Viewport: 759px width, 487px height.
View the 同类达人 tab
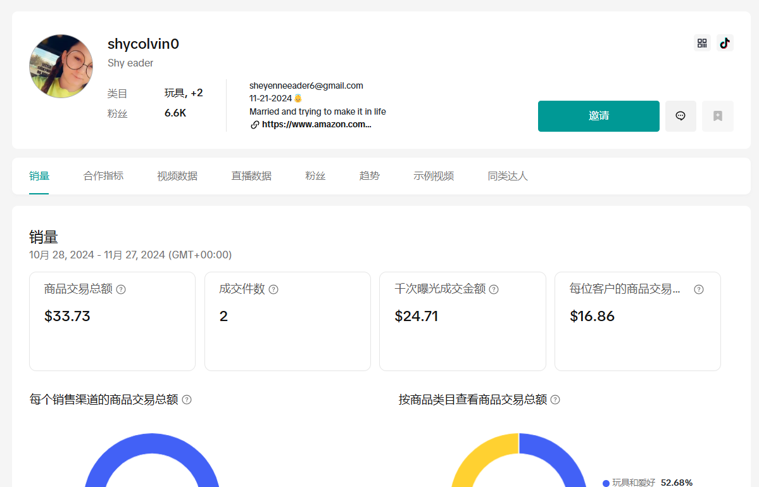pyautogui.click(x=508, y=176)
